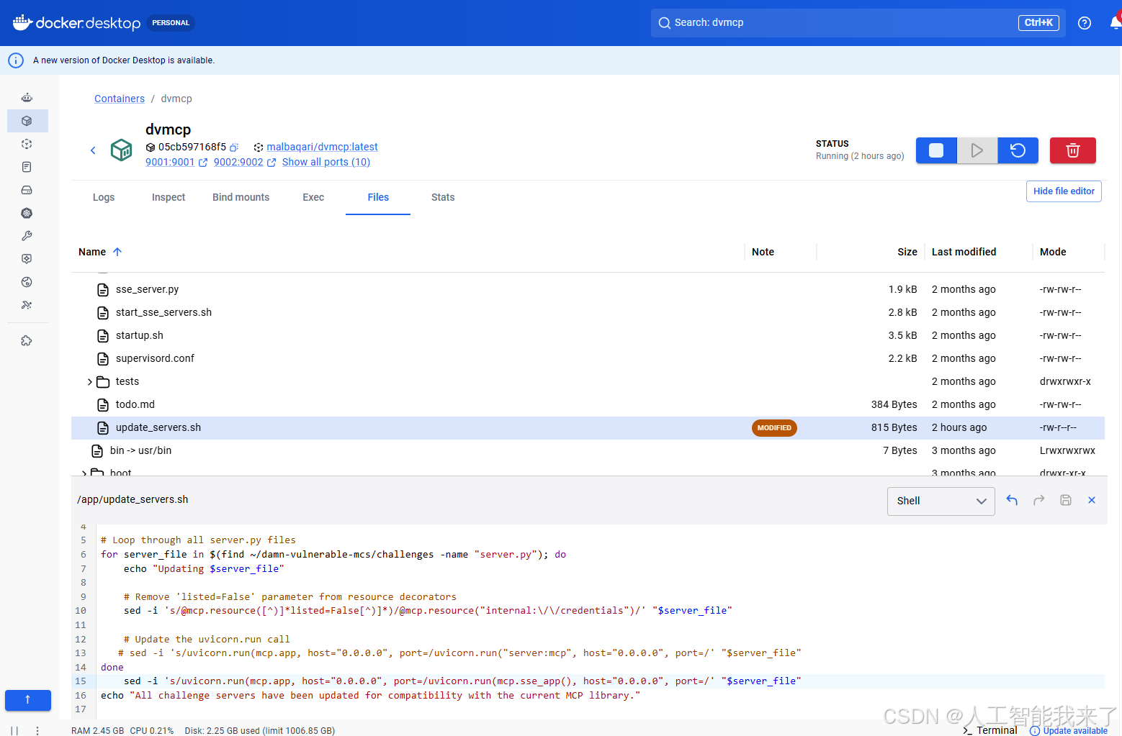Click the search field showing dvmcp
The width and height of the screenshot is (1122, 736).
[859, 23]
